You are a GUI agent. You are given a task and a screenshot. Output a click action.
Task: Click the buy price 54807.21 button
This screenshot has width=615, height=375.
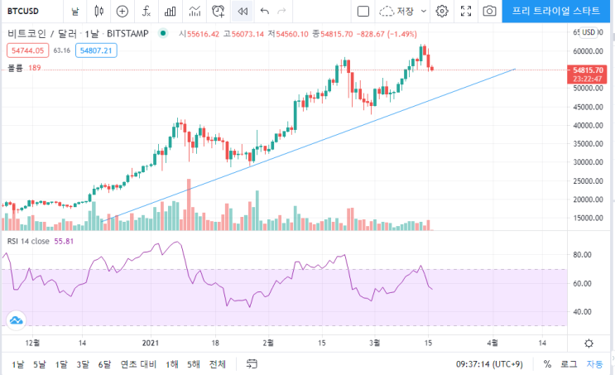96,50
